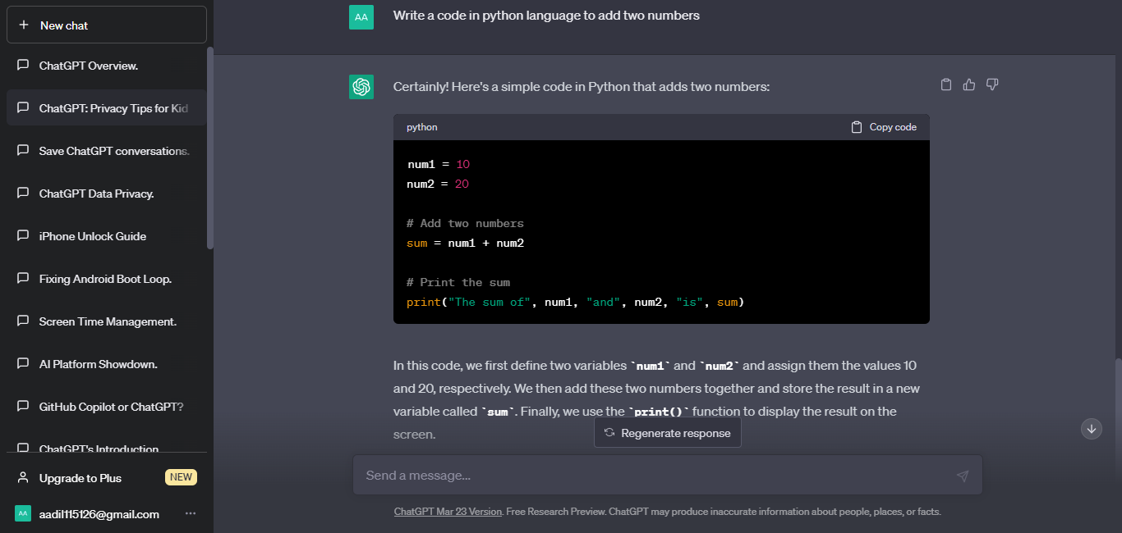Click the ChatGPT logo avatar
1122x533 pixels.
click(361, 87)
